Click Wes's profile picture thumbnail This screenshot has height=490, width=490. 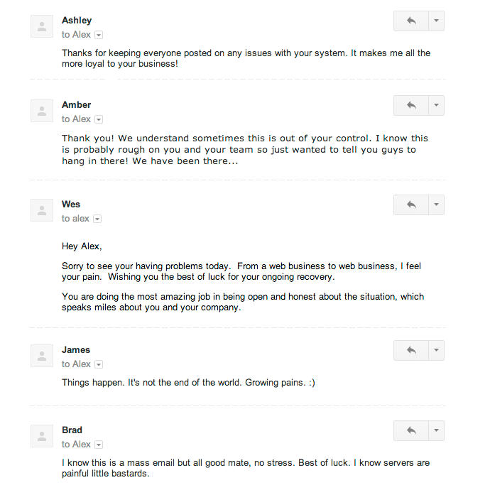tap(42, 210)
